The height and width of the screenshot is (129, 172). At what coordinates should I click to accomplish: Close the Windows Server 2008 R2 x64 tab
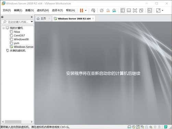[93, 19]
